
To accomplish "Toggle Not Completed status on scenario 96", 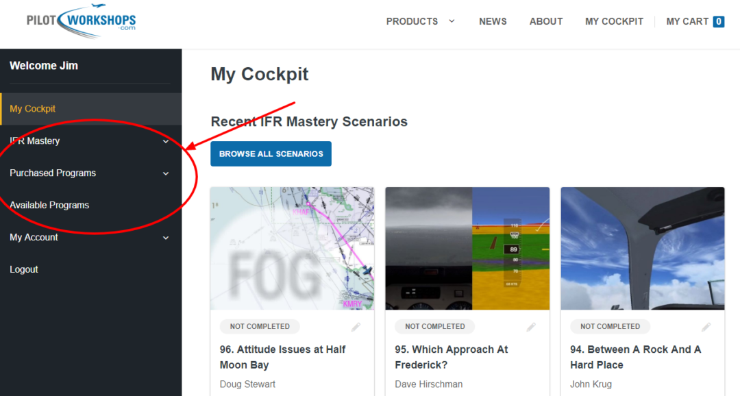I will [260, 327].
